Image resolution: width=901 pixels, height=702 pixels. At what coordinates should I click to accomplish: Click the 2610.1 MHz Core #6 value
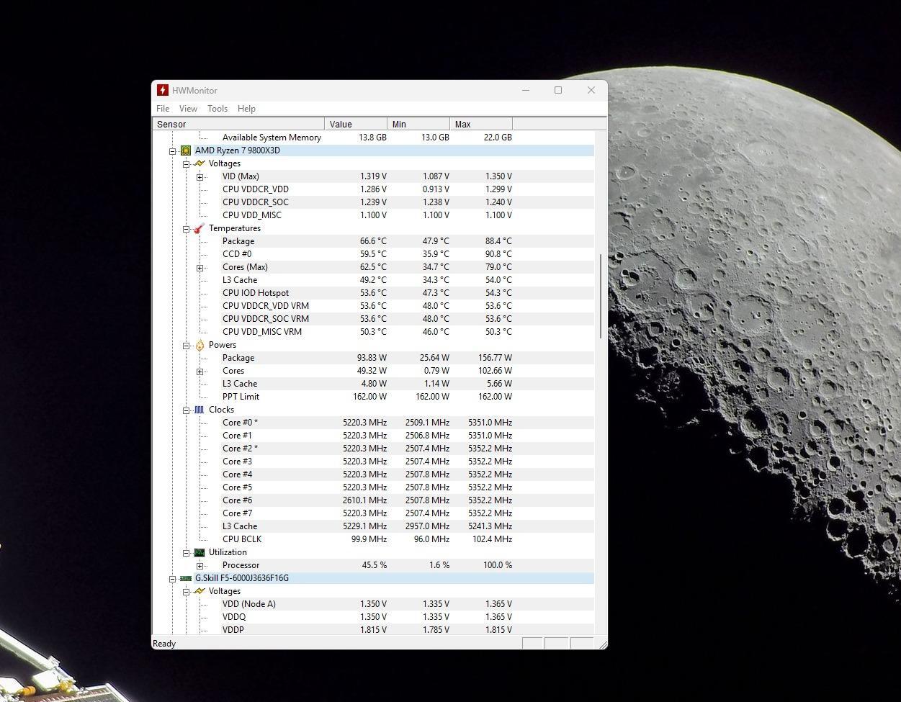pyautogui.click(x=364, y=500)
